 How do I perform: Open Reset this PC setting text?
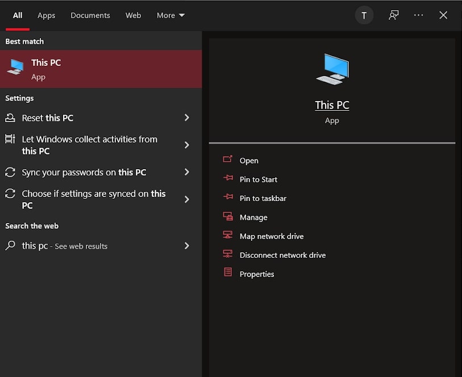click(x=47, y=118)
